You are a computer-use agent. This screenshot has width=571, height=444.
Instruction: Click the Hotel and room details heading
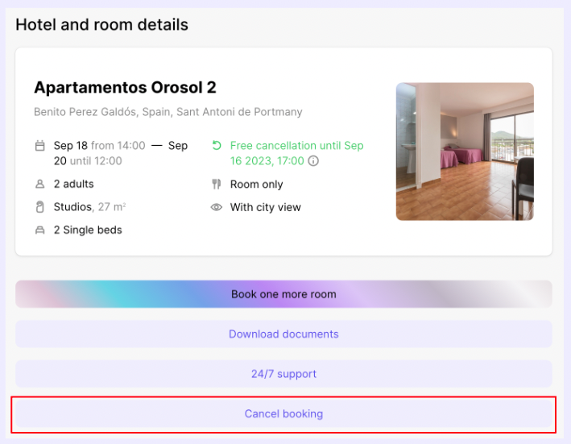102,24
